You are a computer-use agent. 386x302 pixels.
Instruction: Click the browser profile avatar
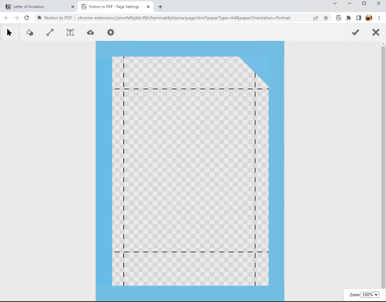click(369, 18)
